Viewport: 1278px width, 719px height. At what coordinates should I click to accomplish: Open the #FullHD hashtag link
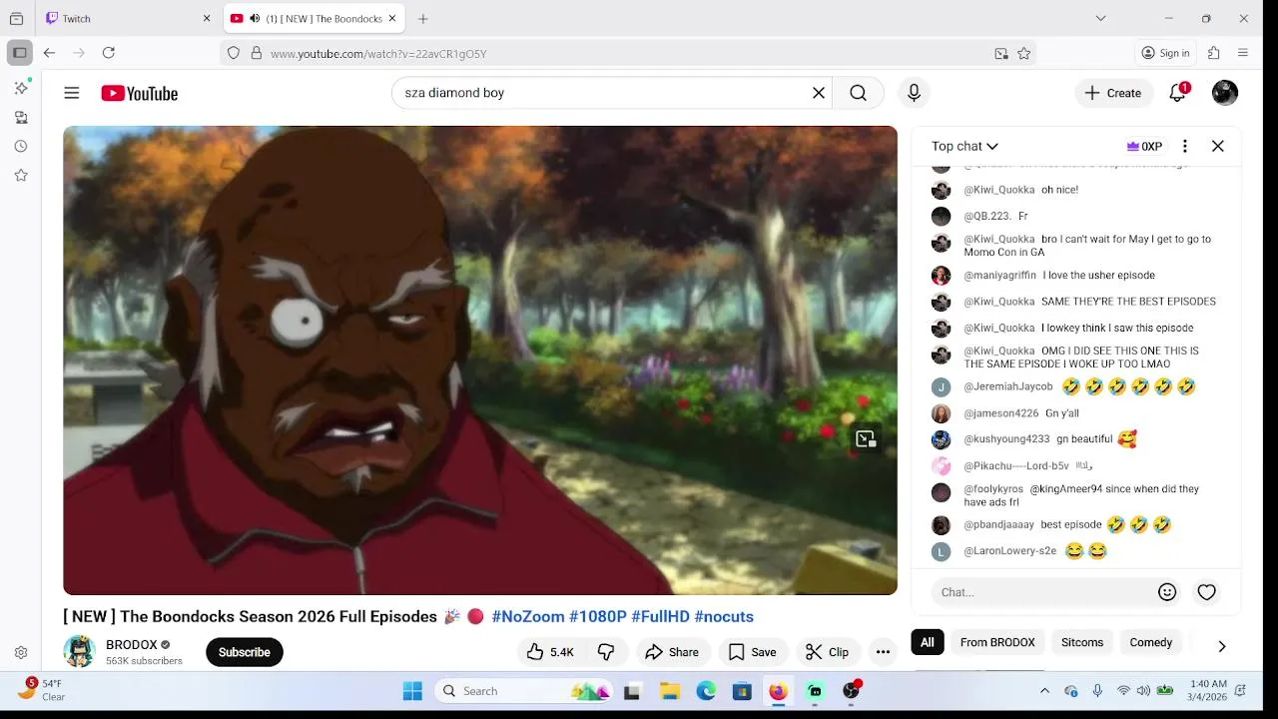[x=660, y=616]
